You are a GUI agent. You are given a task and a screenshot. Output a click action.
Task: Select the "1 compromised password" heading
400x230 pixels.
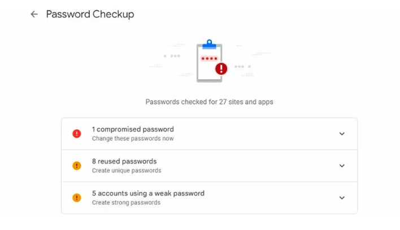pos(133,129)
